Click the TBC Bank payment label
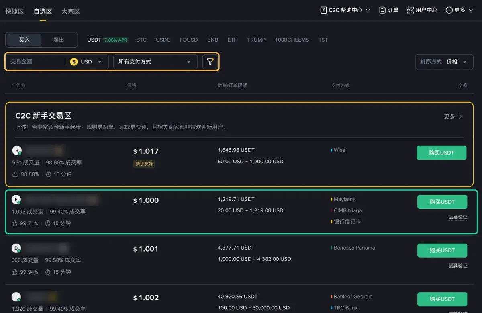 [346, 308]
